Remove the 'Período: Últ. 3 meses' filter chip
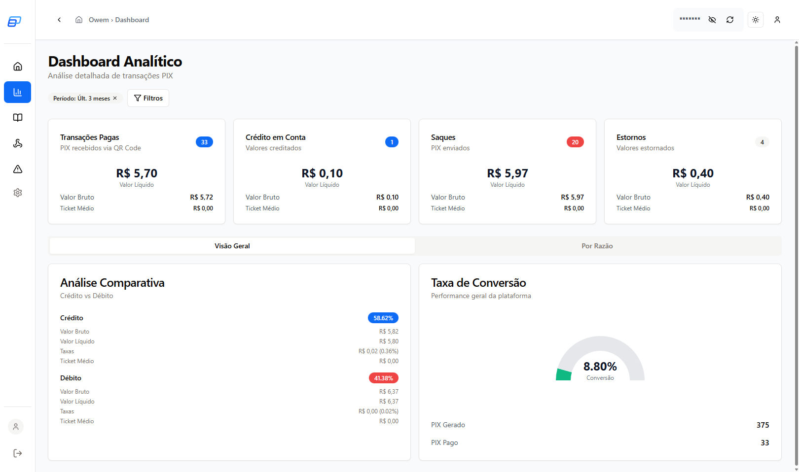The width and height of the screenshot is (799, 472). (115, 98)
